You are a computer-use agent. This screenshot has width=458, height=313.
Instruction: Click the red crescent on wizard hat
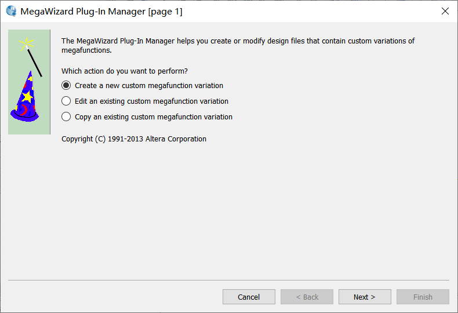[23, 110]
